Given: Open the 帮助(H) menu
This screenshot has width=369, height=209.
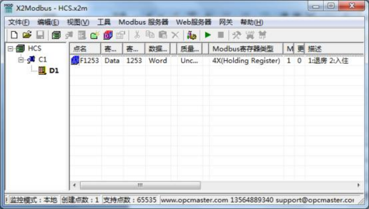Looking at the screenshot, I should [x=252, y=22].
